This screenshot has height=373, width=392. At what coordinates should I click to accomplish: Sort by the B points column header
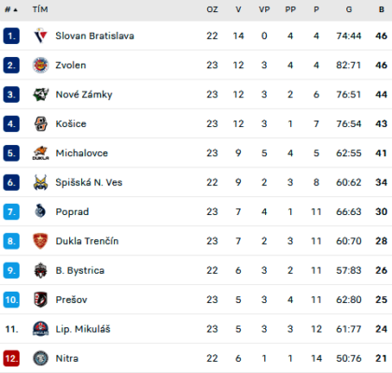pos(382,9)
